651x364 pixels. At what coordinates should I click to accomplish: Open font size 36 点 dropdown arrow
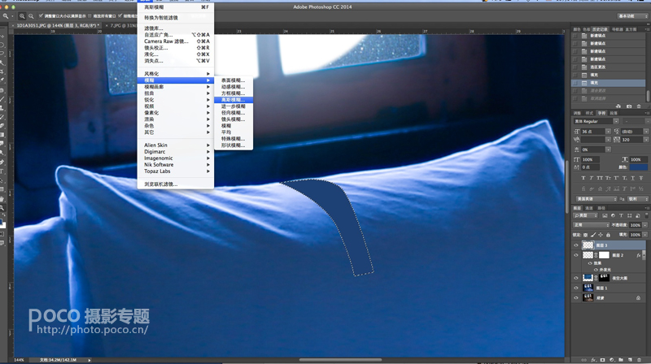pos(608,132)
